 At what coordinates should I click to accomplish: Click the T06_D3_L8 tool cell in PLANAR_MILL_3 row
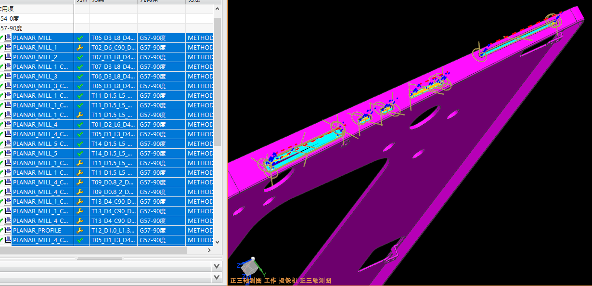pos(113,77)
